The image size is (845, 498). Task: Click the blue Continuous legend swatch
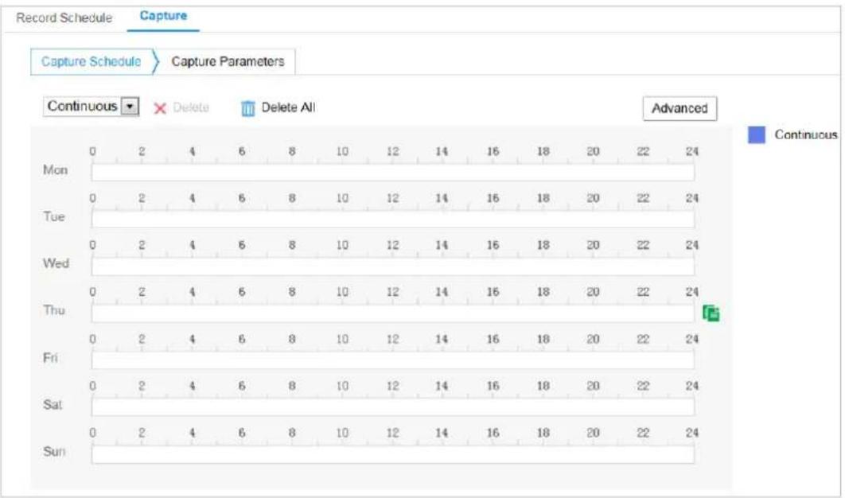(x=757, y=134)
